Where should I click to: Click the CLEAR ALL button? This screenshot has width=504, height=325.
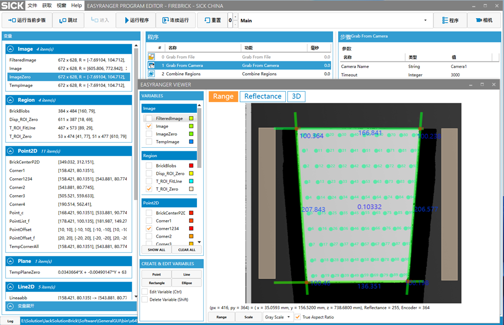(x=187, y=250)
